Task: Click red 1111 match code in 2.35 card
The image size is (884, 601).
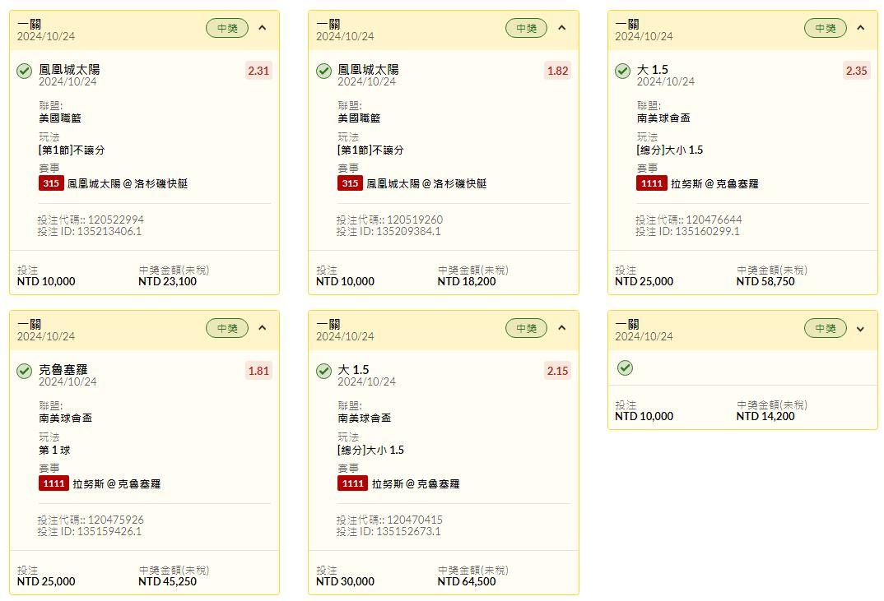Action: [652, 183]
